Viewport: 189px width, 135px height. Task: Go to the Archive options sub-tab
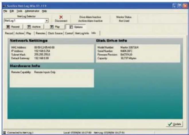pyautogui.click(x=20, y=33)
